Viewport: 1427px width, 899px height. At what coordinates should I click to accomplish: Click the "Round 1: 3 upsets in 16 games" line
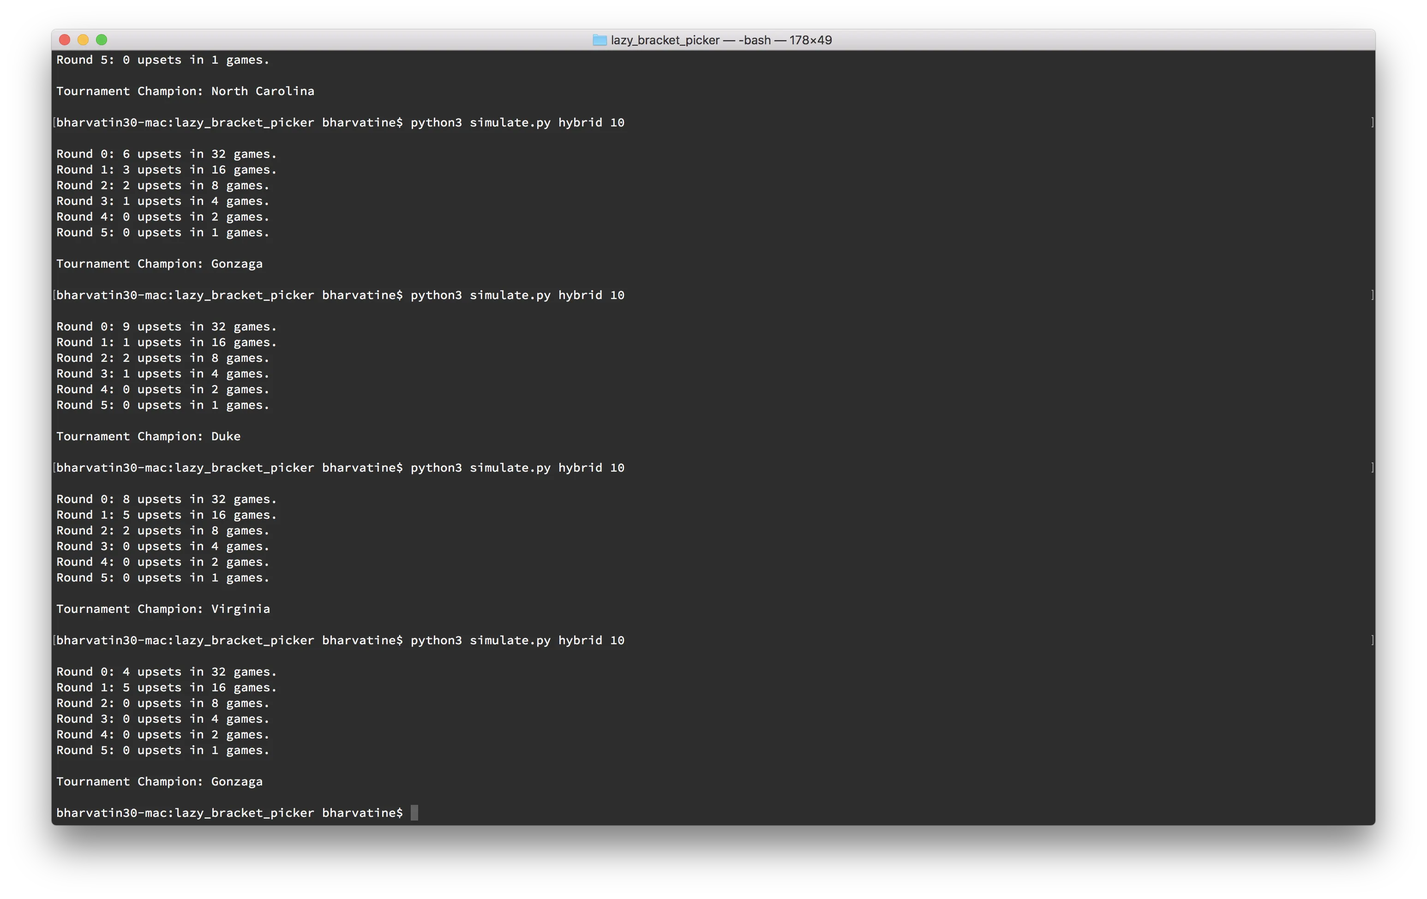point(166,170)
